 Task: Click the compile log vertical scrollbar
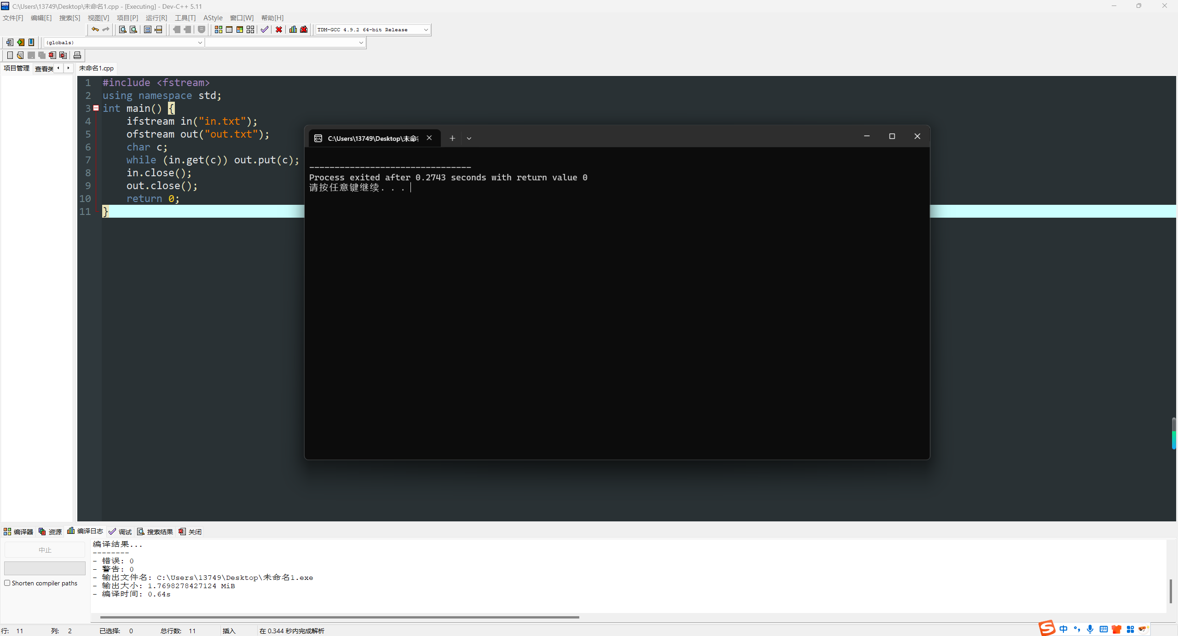pos(1171,591)
